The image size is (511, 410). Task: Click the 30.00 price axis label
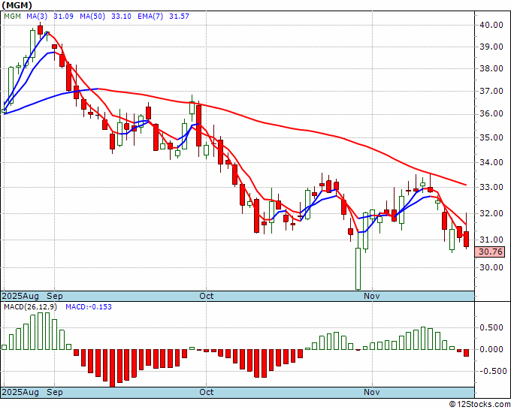coord(491,267)
